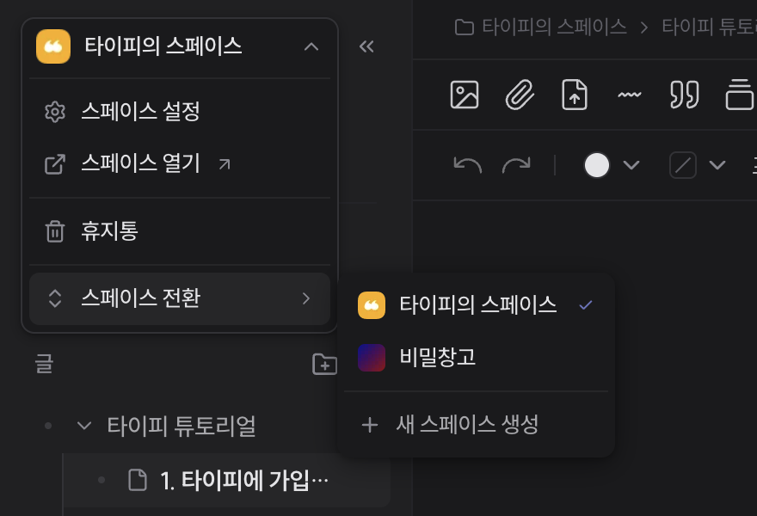Click the 스페이스 설정 gear icon
The width and height of the screenshot is (757, 516).
click(x=55, y=112)
